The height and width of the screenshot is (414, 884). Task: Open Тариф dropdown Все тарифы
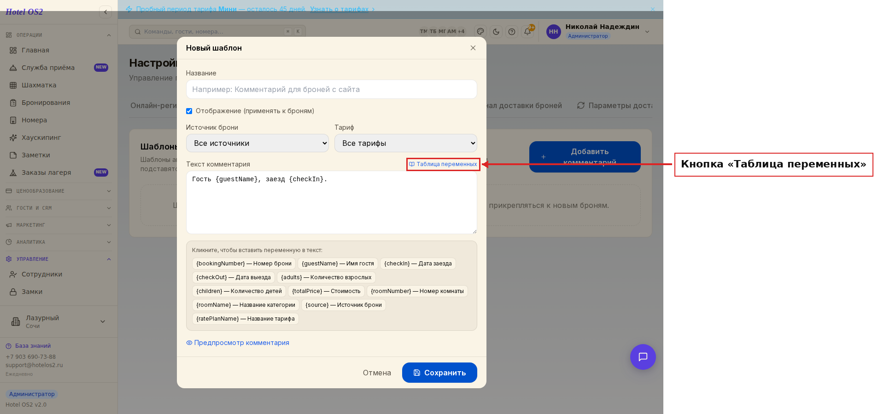point(406,143)
